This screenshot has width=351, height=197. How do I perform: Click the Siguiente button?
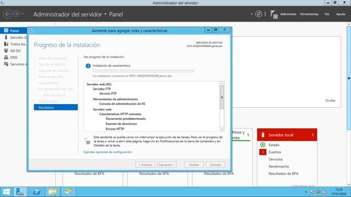point(167,165)
